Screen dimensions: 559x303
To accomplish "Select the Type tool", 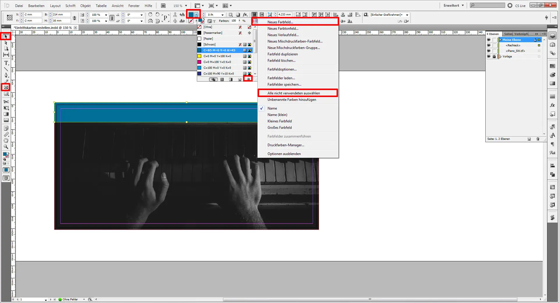I will [6, 63].
